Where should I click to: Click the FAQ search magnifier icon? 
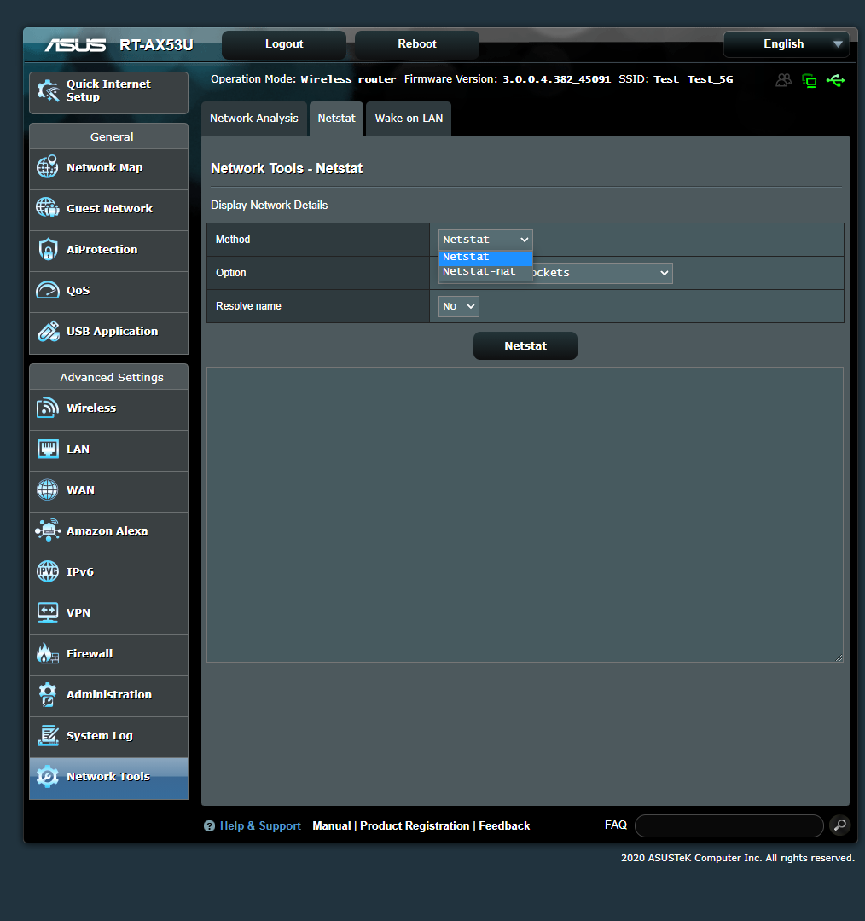(x=840, y=825)
